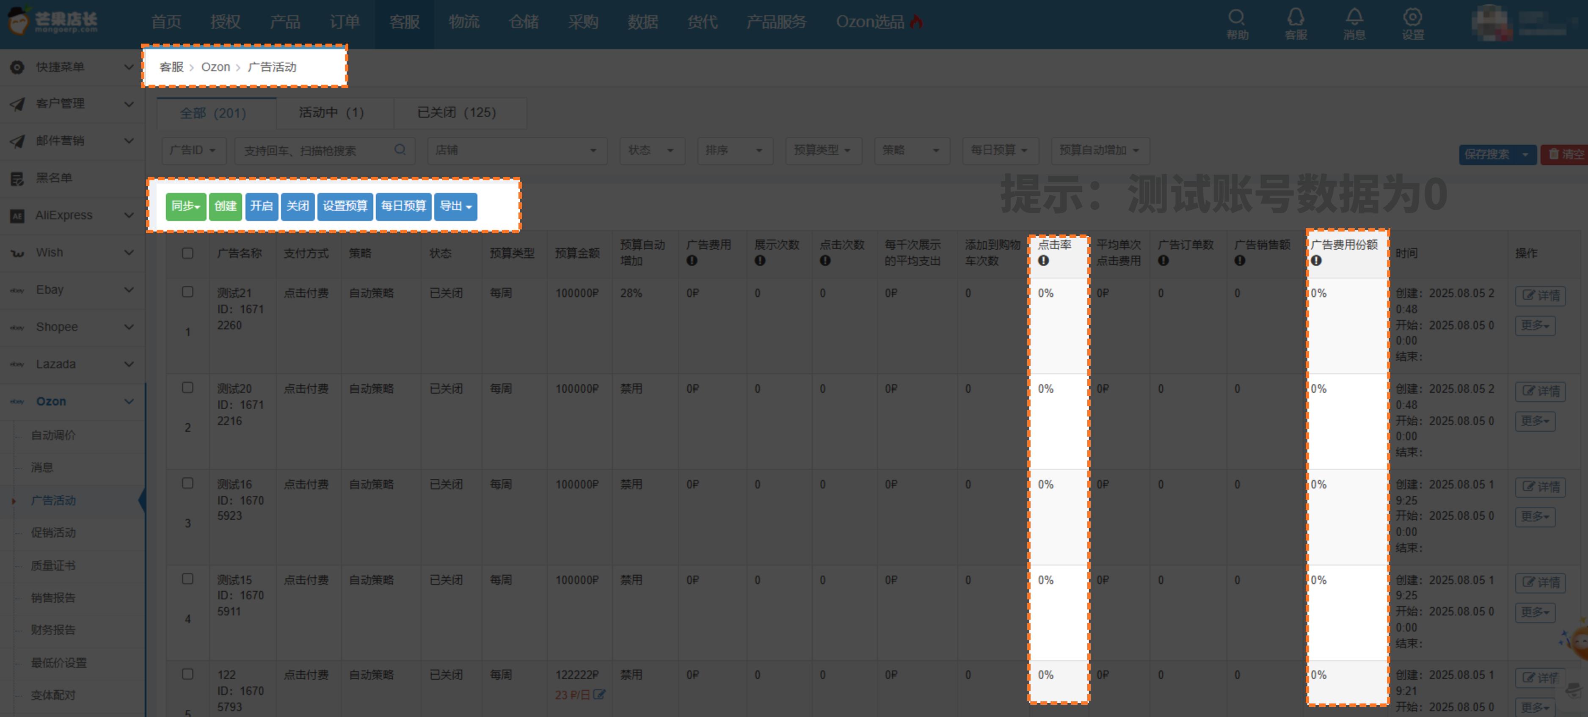
Task: Open the 状态 filter dropdown
Action: click(652, 150)
